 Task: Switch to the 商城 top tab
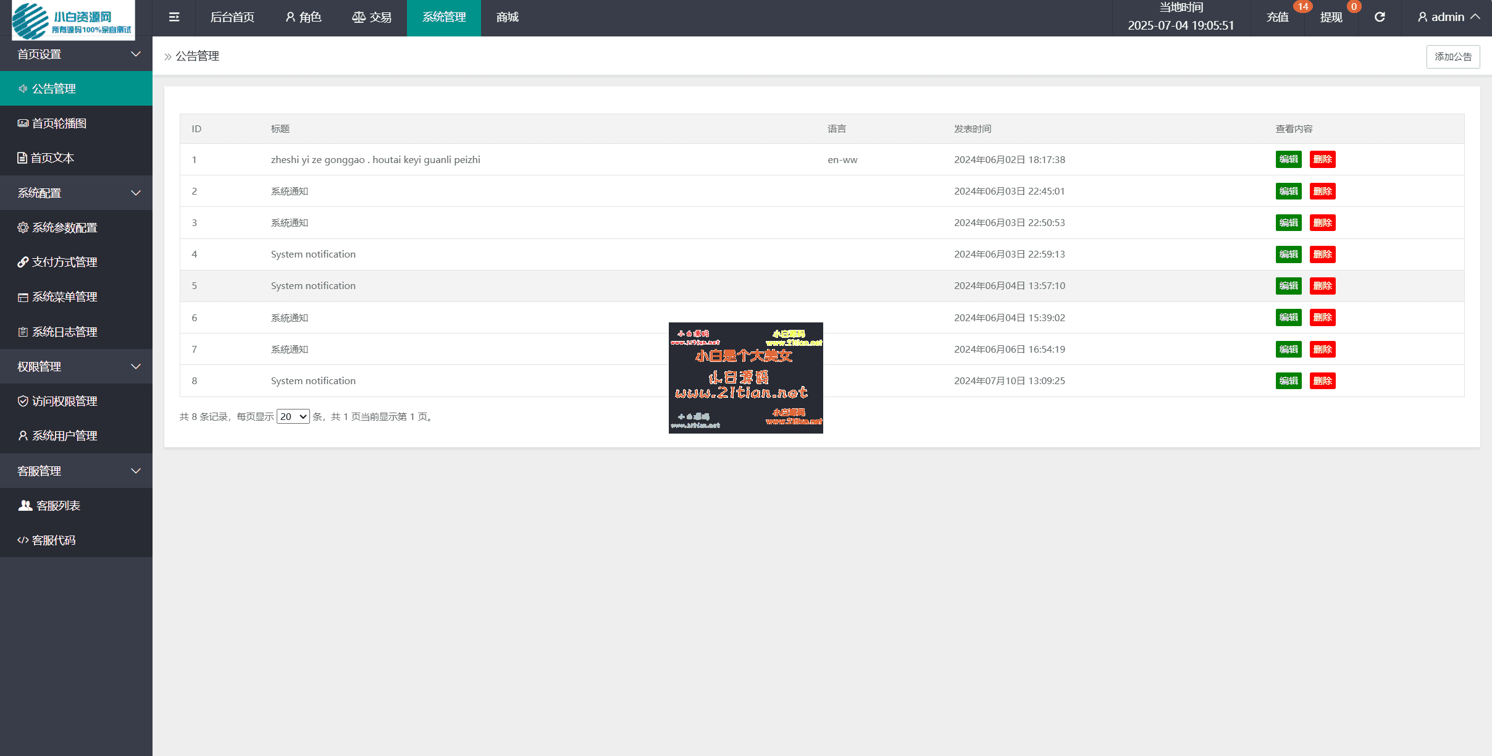point(507,17)
